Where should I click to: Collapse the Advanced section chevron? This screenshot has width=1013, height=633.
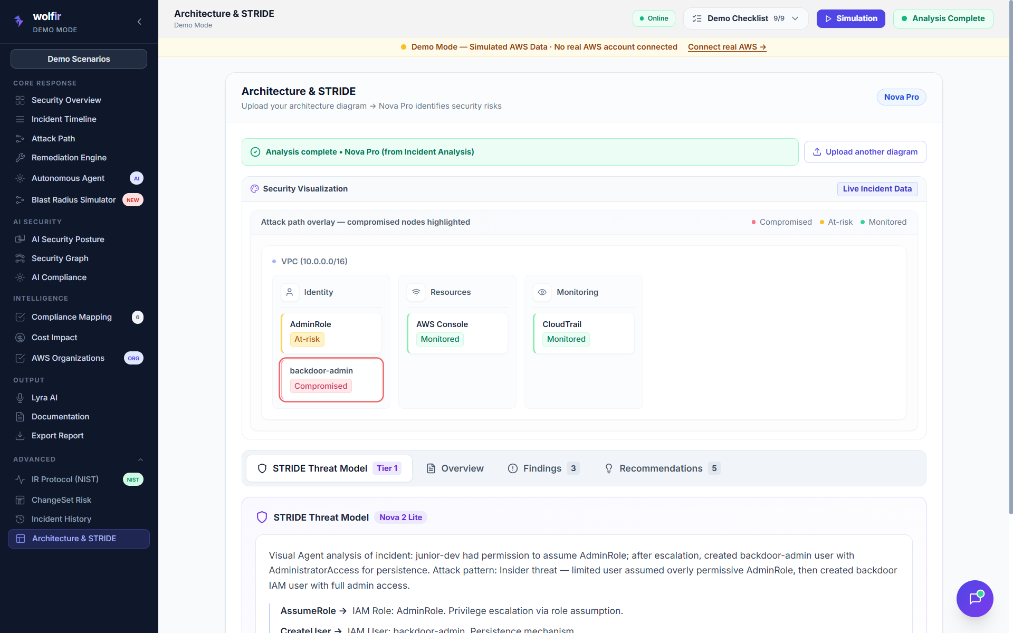[140, 459]
